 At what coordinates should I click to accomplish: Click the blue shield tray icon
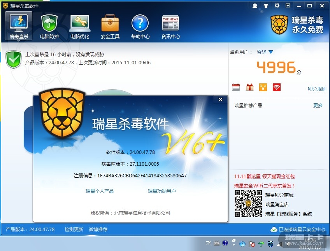point(270,244)
